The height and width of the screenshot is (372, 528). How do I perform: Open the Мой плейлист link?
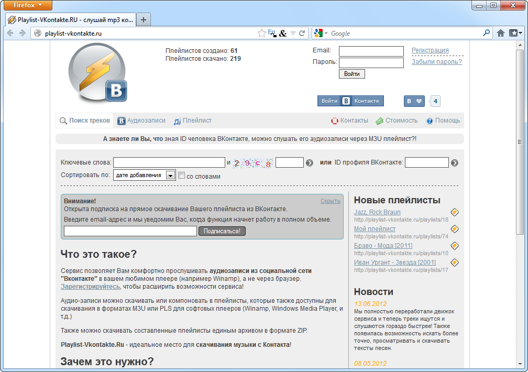[x=375, y=229]
